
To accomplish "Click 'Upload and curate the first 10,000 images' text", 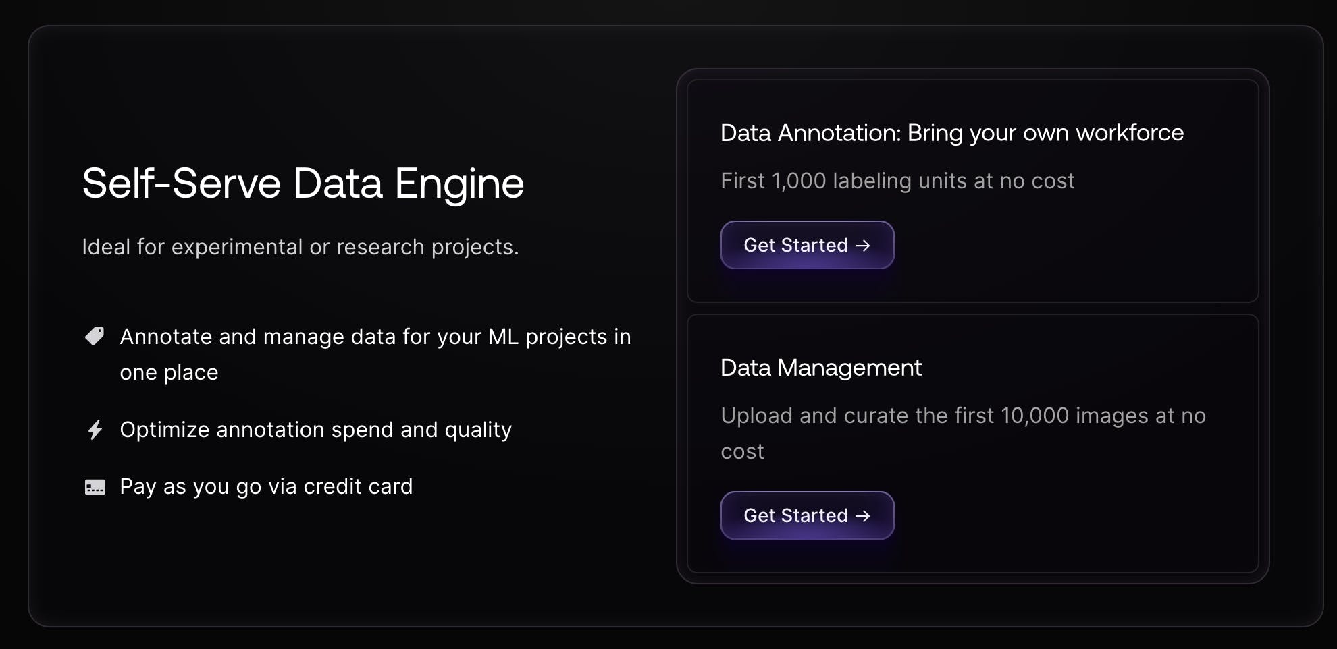I will click(963, 416).
